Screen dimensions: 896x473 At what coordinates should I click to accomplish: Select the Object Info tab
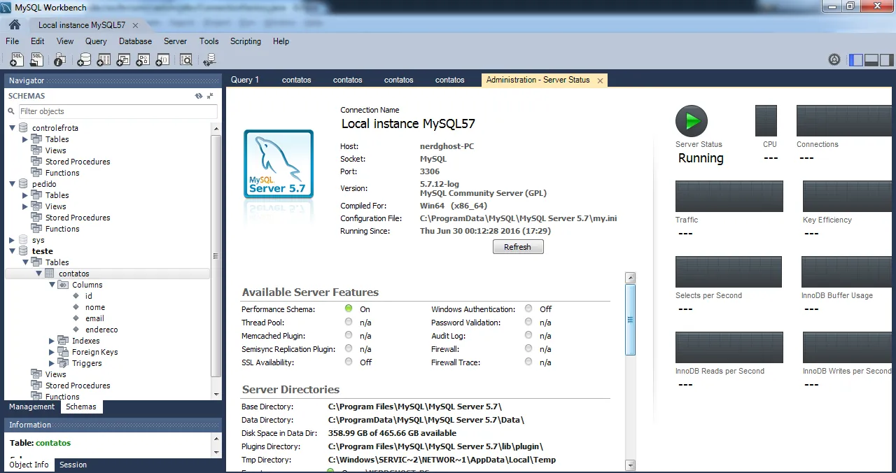pos(29,465)
